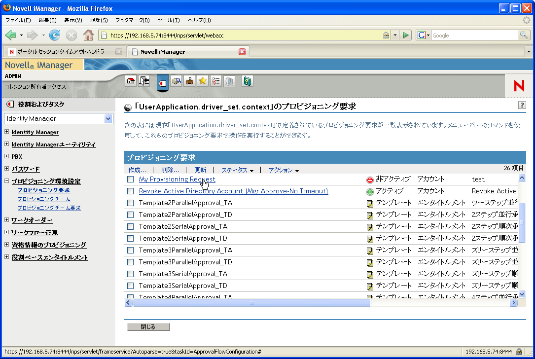The width and height of the screenshot is (535, 359).
Task: Collapse the プロビジョニング環境設定 node
Action: [6, 180]
